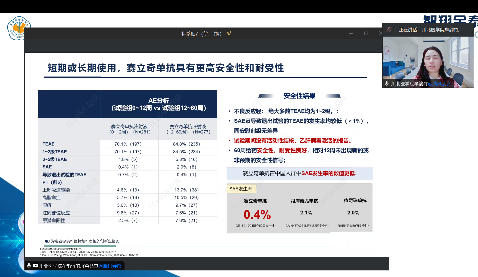Click the screen-share icon in the bottom status bar
This screenshot has width=478, height=277.
[35, 266]
